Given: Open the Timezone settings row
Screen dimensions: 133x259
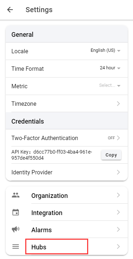Looking at the screenshot, I should pos(66,104).
